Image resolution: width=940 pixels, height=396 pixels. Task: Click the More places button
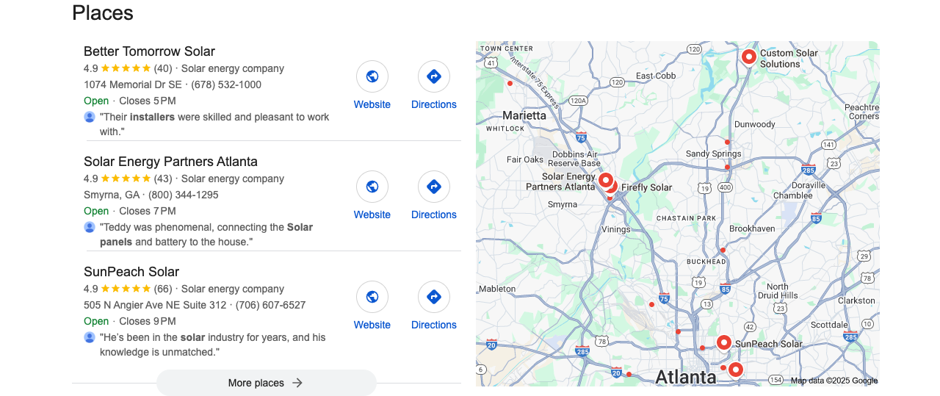(x=266, y=383)
